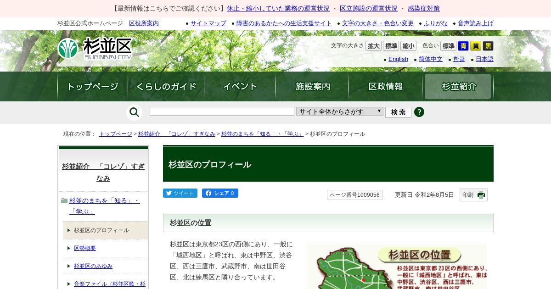
Task: Click the Suginami City logo
Action: (x=95, y=49)
